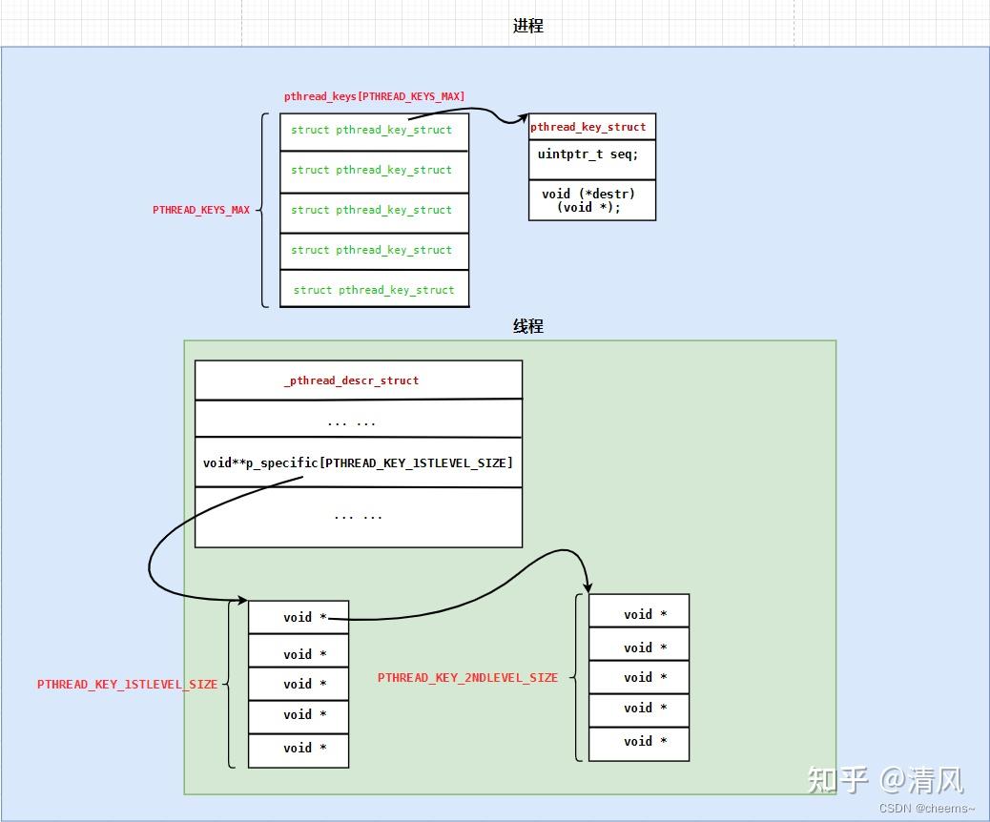Toggle the bottom void * cell of right array
Image resolution: width=990 pixels, height=822 pixels.
[x=638, y=742]
